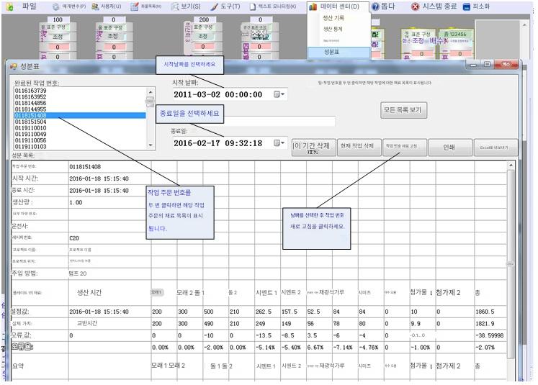This screenshot has height=385, width=538.
Task: Choose 생산 기록 menu entry
Action: (x=338, y=19)
